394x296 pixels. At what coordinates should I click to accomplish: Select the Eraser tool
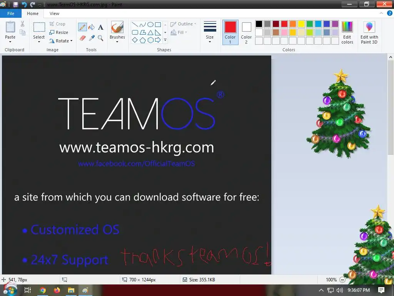(82, 38)
